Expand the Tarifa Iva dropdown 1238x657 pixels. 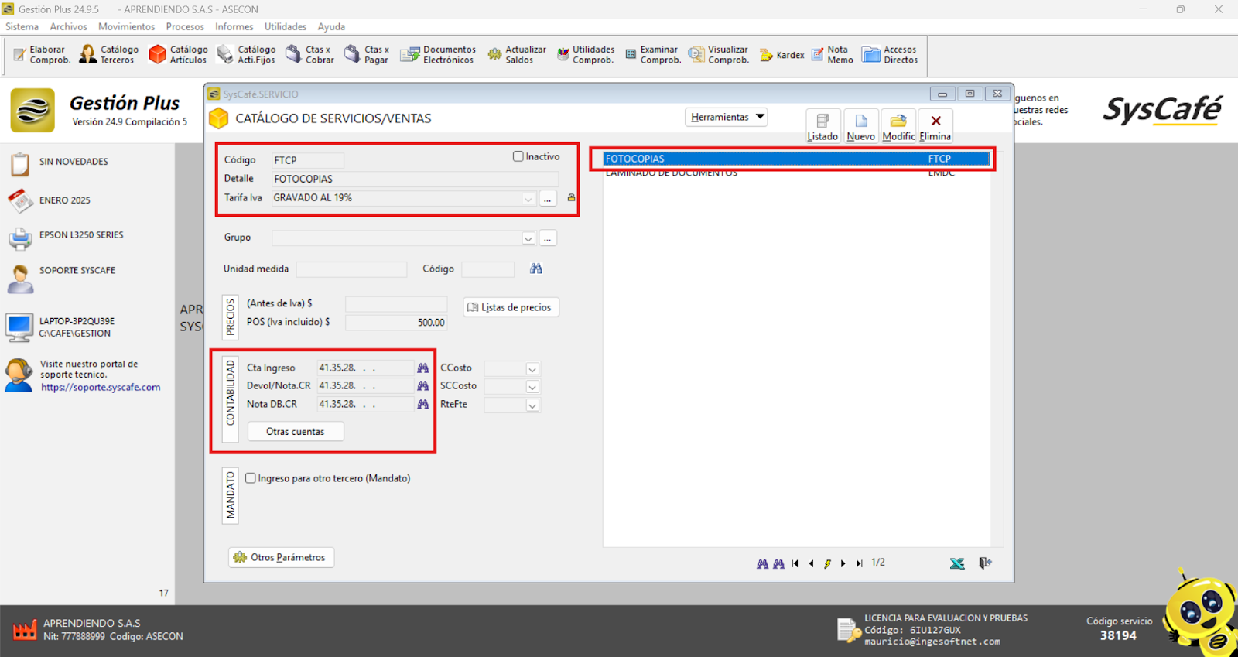coord(528,199)
